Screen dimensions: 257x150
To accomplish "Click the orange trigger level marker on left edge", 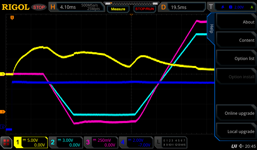I will coord(3,112).
